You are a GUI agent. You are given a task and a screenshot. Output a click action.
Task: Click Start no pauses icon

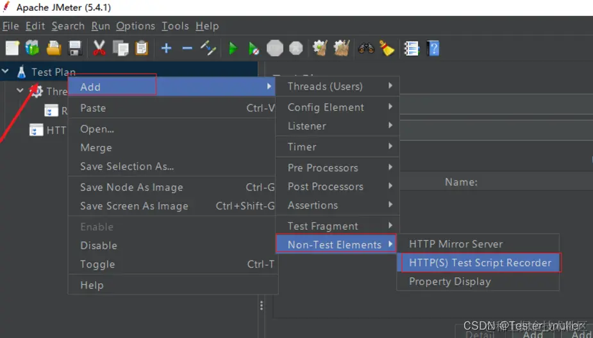coord(254,49)
